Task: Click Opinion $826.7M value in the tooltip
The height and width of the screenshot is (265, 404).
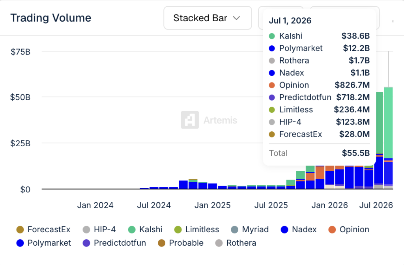Action: coord(352,85)
